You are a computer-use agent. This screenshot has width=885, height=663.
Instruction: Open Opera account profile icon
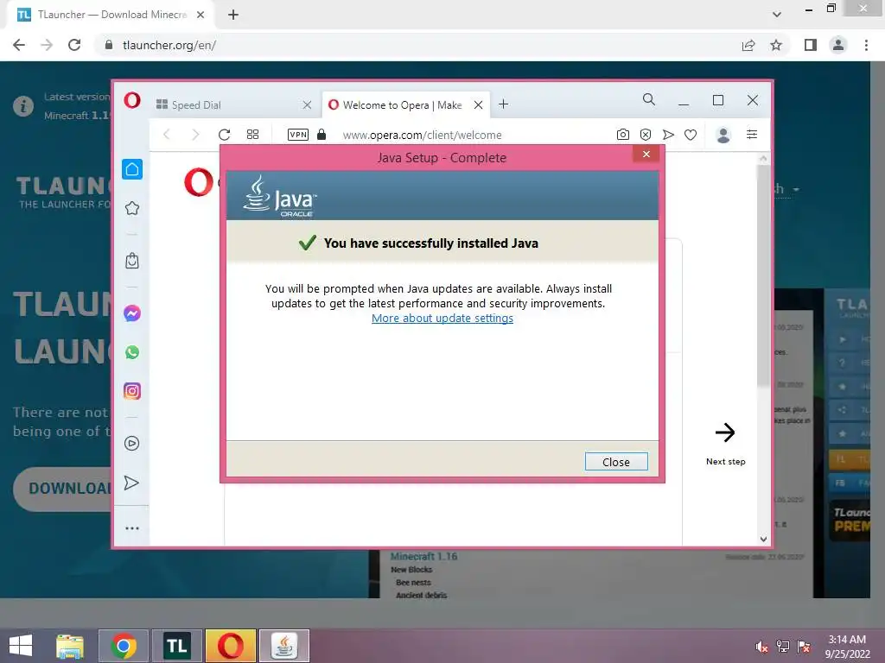click(723, 134)
